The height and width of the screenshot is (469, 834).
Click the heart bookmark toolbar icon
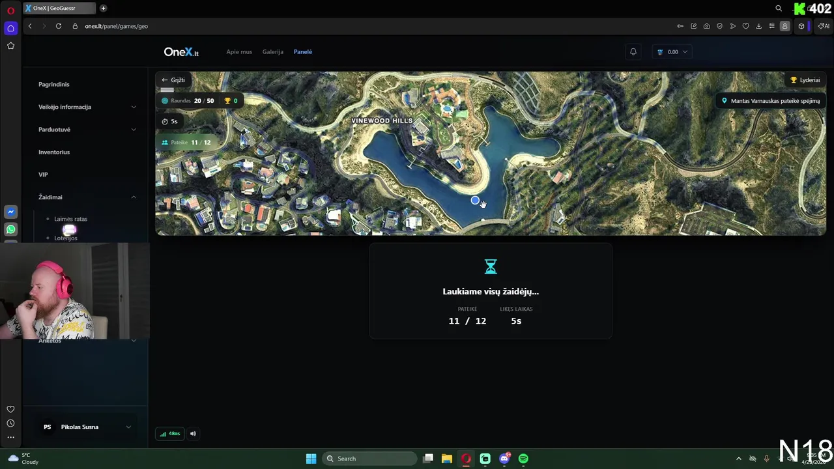tap(745, 26)
